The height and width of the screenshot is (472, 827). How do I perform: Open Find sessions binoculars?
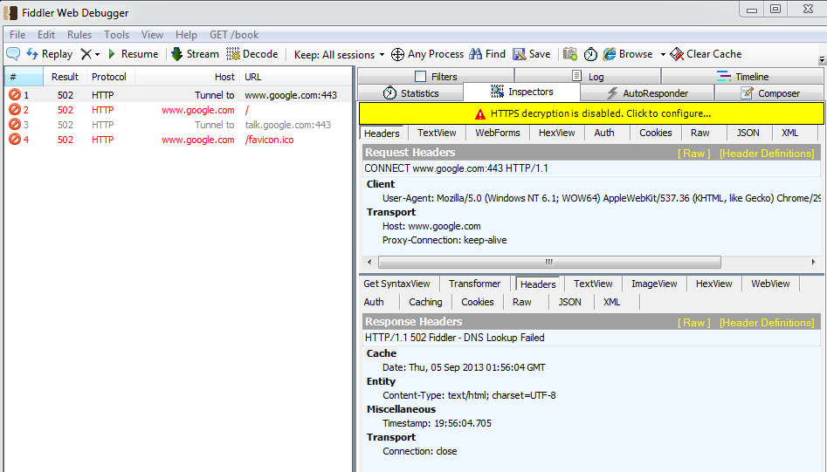pyautogui.click(x=487, y=54)
